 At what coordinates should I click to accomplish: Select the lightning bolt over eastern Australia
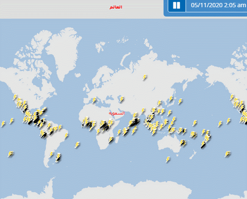(x=183, y=143)
